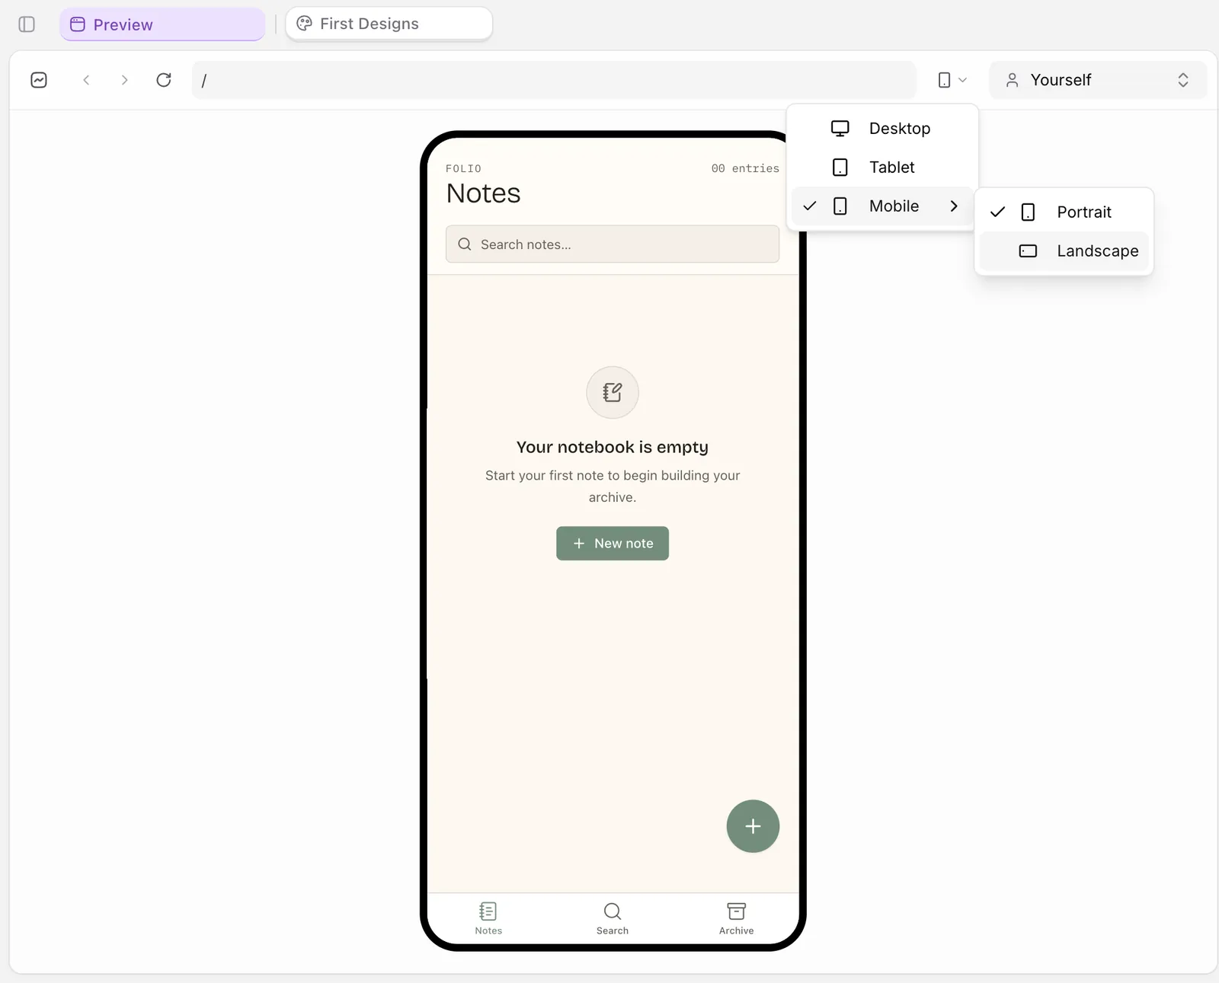The height and width of the screenshot is (983, 1219).
Task: Tap the round floating plus button
Action: [x=753, y=826]
